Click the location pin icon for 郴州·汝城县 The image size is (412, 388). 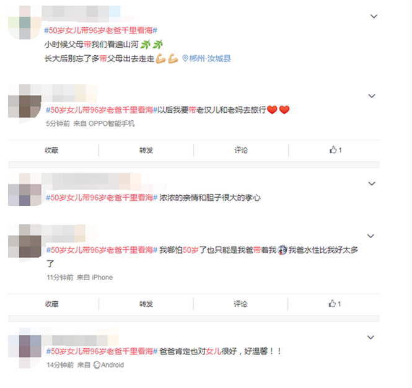click(x=185, y=58)
